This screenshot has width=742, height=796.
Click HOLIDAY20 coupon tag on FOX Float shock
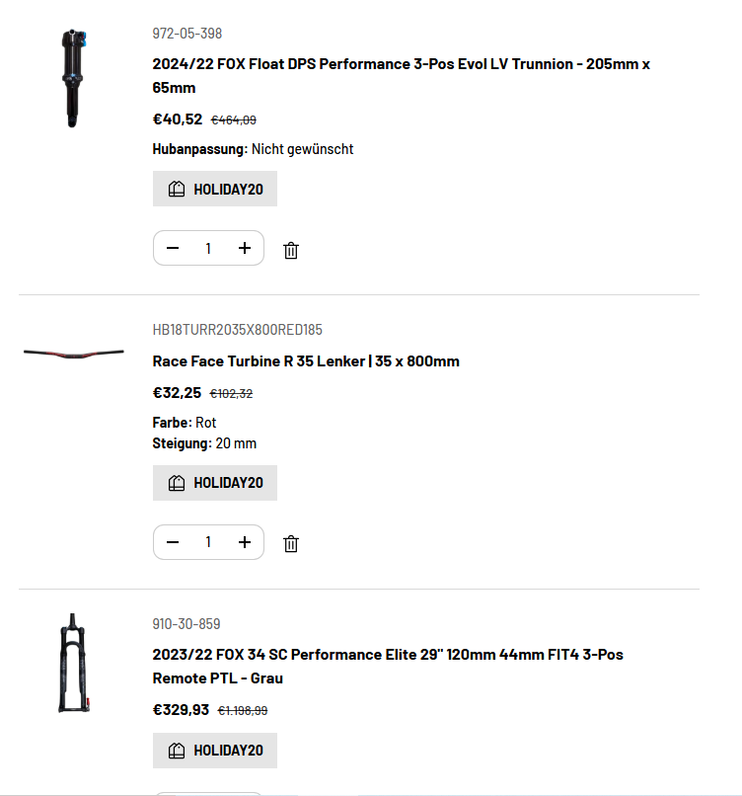pos(215,189)
